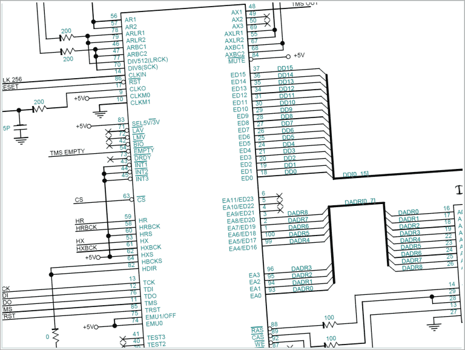
Task: Select the AXLR2 pin label
Action: [234, 41]
